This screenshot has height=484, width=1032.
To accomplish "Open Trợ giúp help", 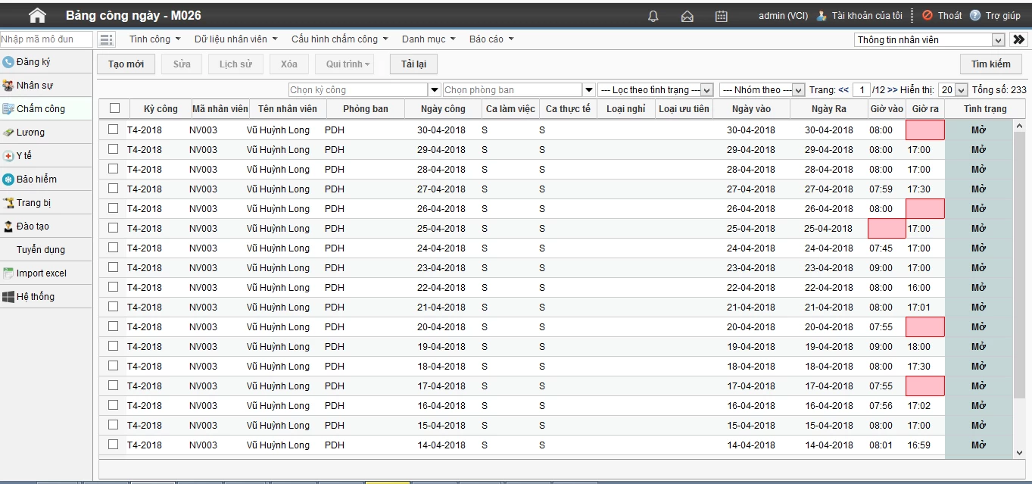I will [x=995, y=16].
